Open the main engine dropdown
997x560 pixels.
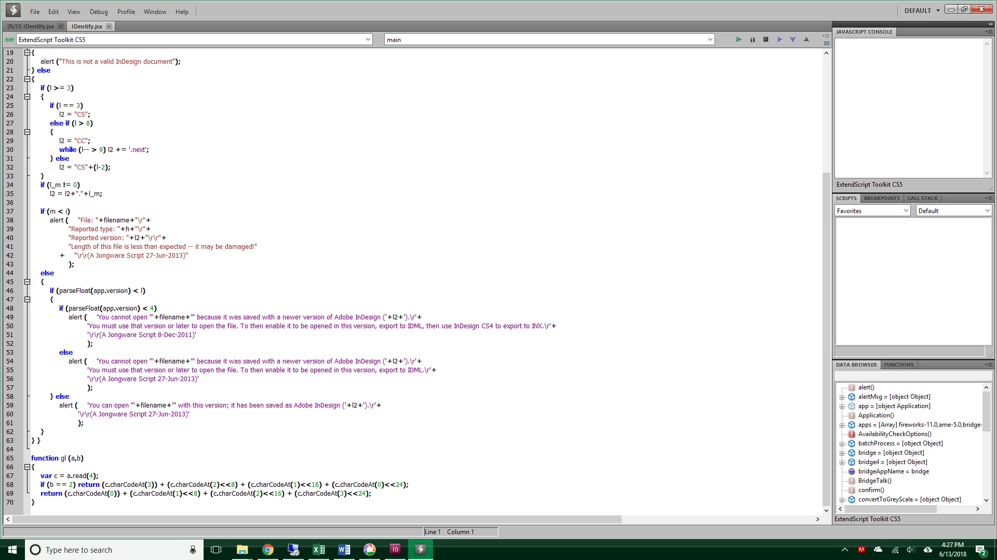click(x=710, y=39)
